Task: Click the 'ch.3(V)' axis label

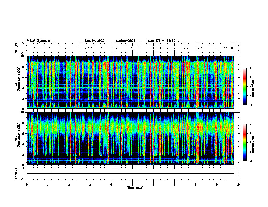Action: (16, 174)
